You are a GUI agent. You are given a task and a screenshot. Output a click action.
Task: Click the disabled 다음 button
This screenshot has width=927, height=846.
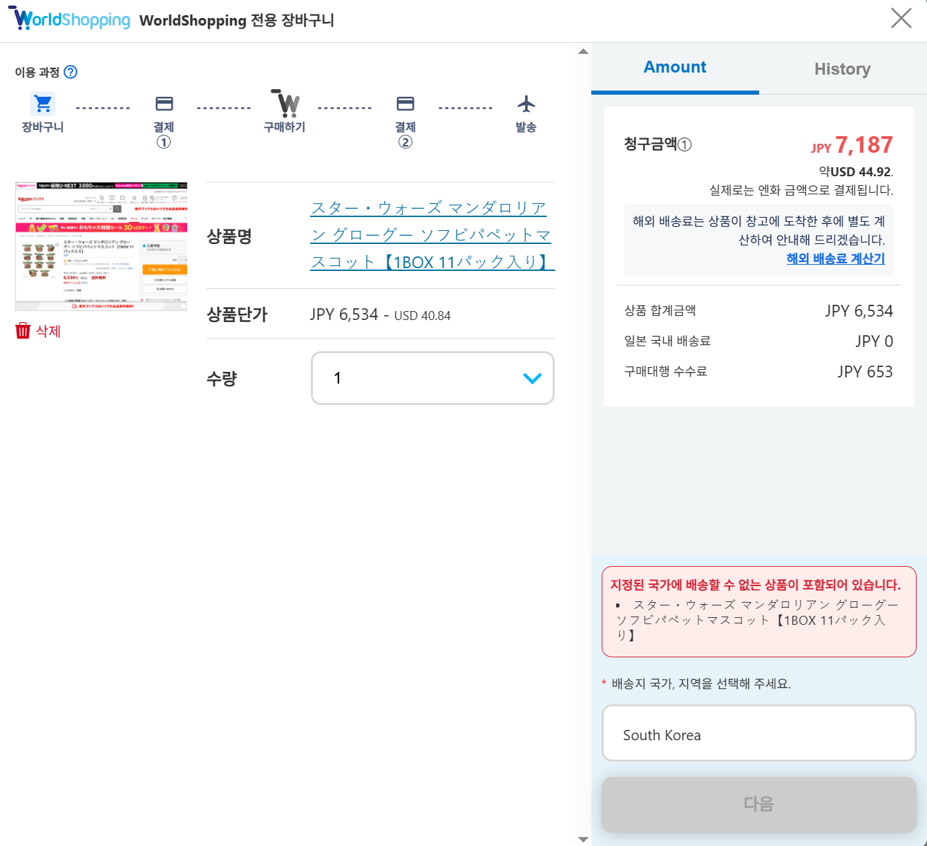click(759, 804)
